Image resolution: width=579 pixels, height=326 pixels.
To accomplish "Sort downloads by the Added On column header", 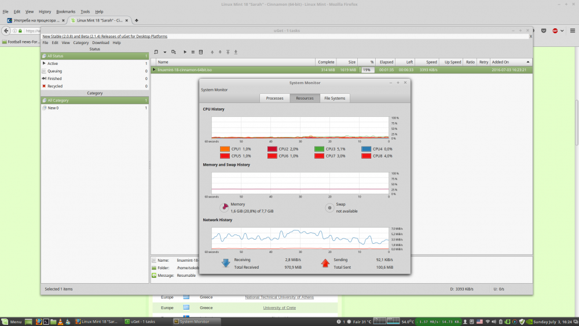I will [511, 62].
